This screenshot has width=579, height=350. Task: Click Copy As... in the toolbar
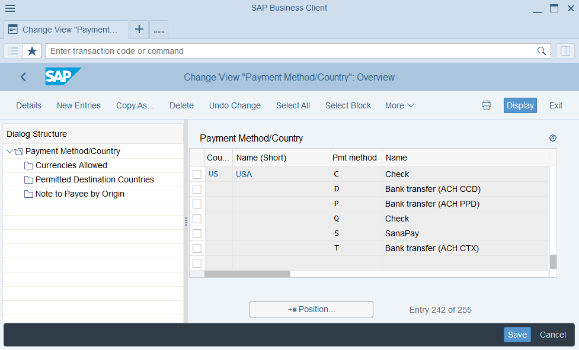pos(135,105)
